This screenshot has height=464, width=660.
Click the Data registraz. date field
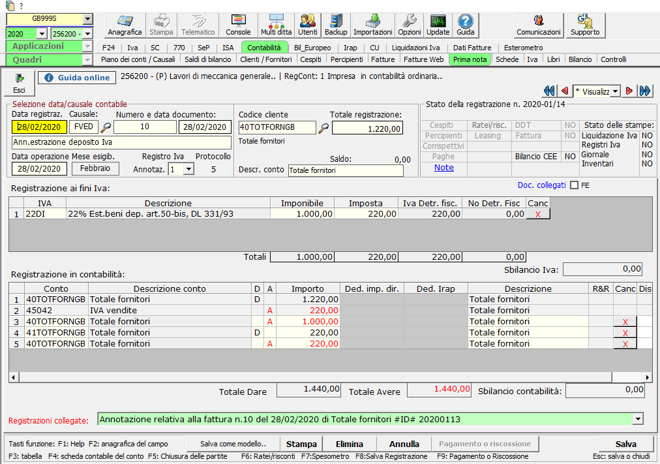coord(39,127)
